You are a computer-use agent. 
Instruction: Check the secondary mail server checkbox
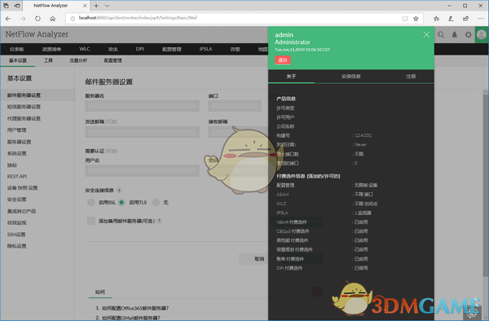[90, 221]
